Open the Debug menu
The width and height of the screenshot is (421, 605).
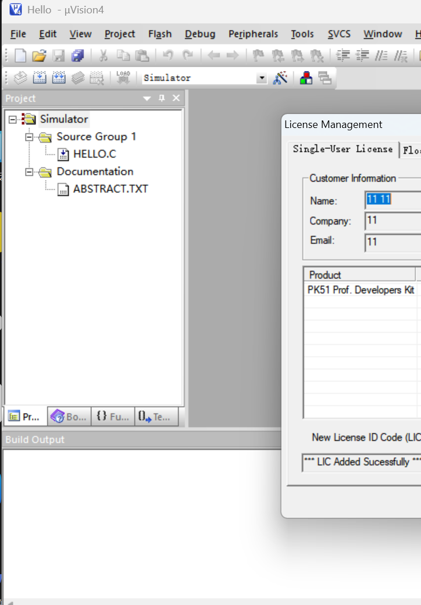[x=200, y=34]
